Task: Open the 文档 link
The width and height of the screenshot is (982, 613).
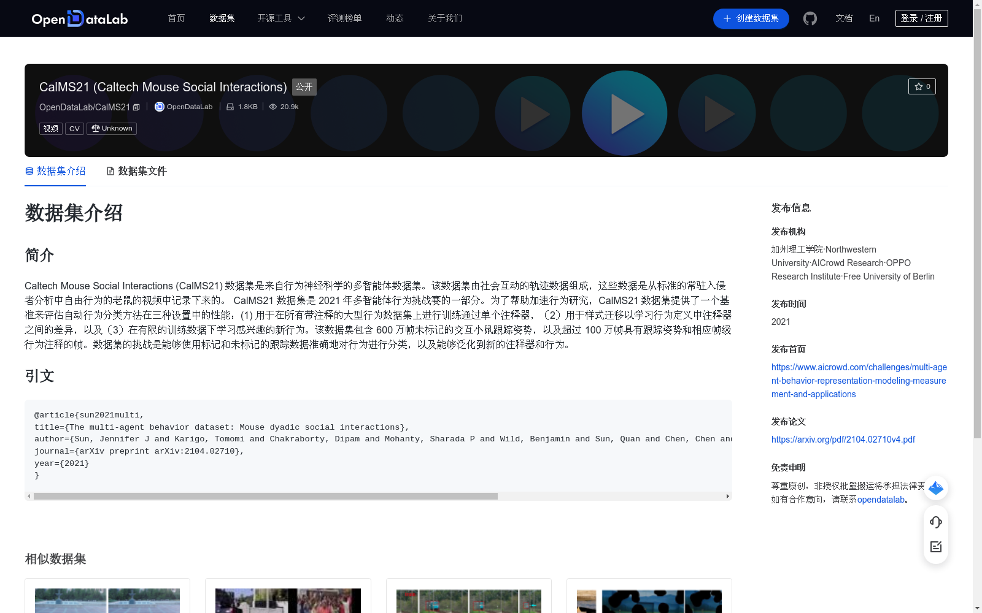Action: point(844,18)
